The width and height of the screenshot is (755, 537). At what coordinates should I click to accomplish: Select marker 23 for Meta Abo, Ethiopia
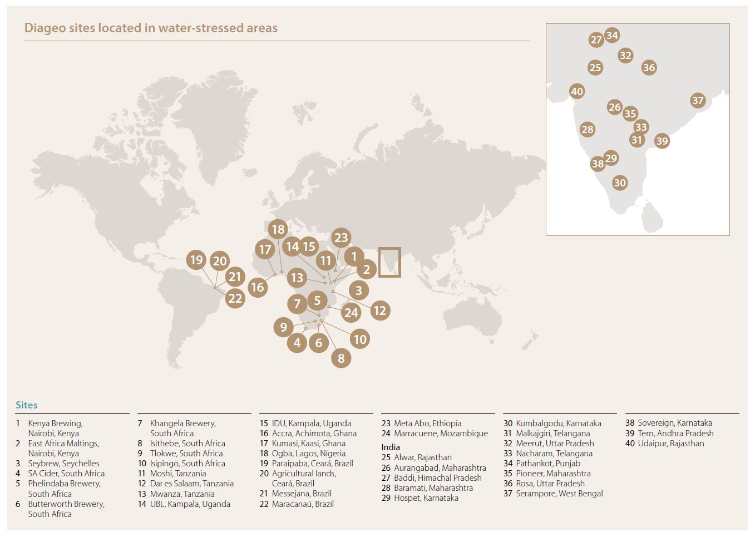pos(341,238)
